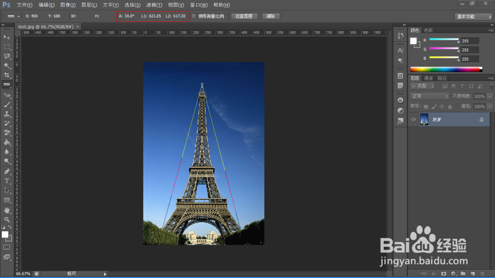The height and width of the screenshot is (278, 495).
Task: Select the Dodge tool
Action: (x=6, y=161)
